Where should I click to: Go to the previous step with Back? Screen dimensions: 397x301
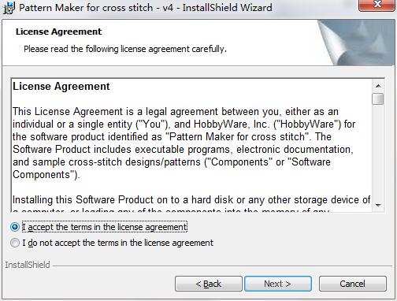(209, 284)
